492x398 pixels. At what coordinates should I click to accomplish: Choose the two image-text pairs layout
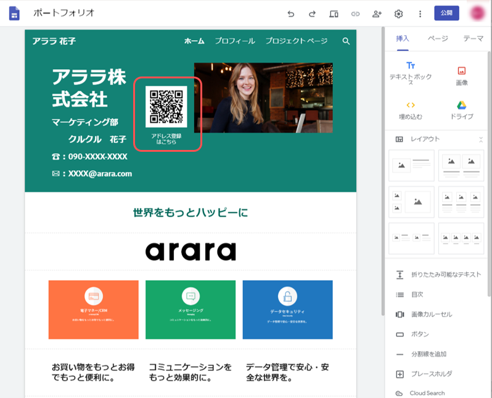click(x=411, y=238)
